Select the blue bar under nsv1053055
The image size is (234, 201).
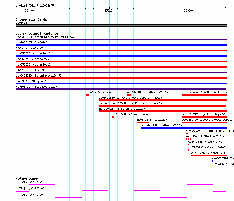pyautogui.click(x=121, y=45)
